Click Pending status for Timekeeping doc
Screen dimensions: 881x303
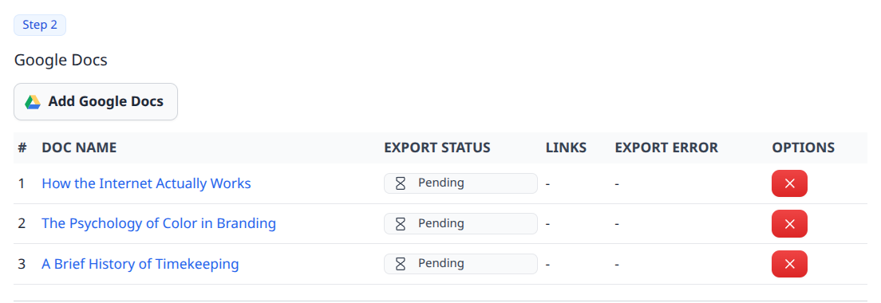[460, 264]
